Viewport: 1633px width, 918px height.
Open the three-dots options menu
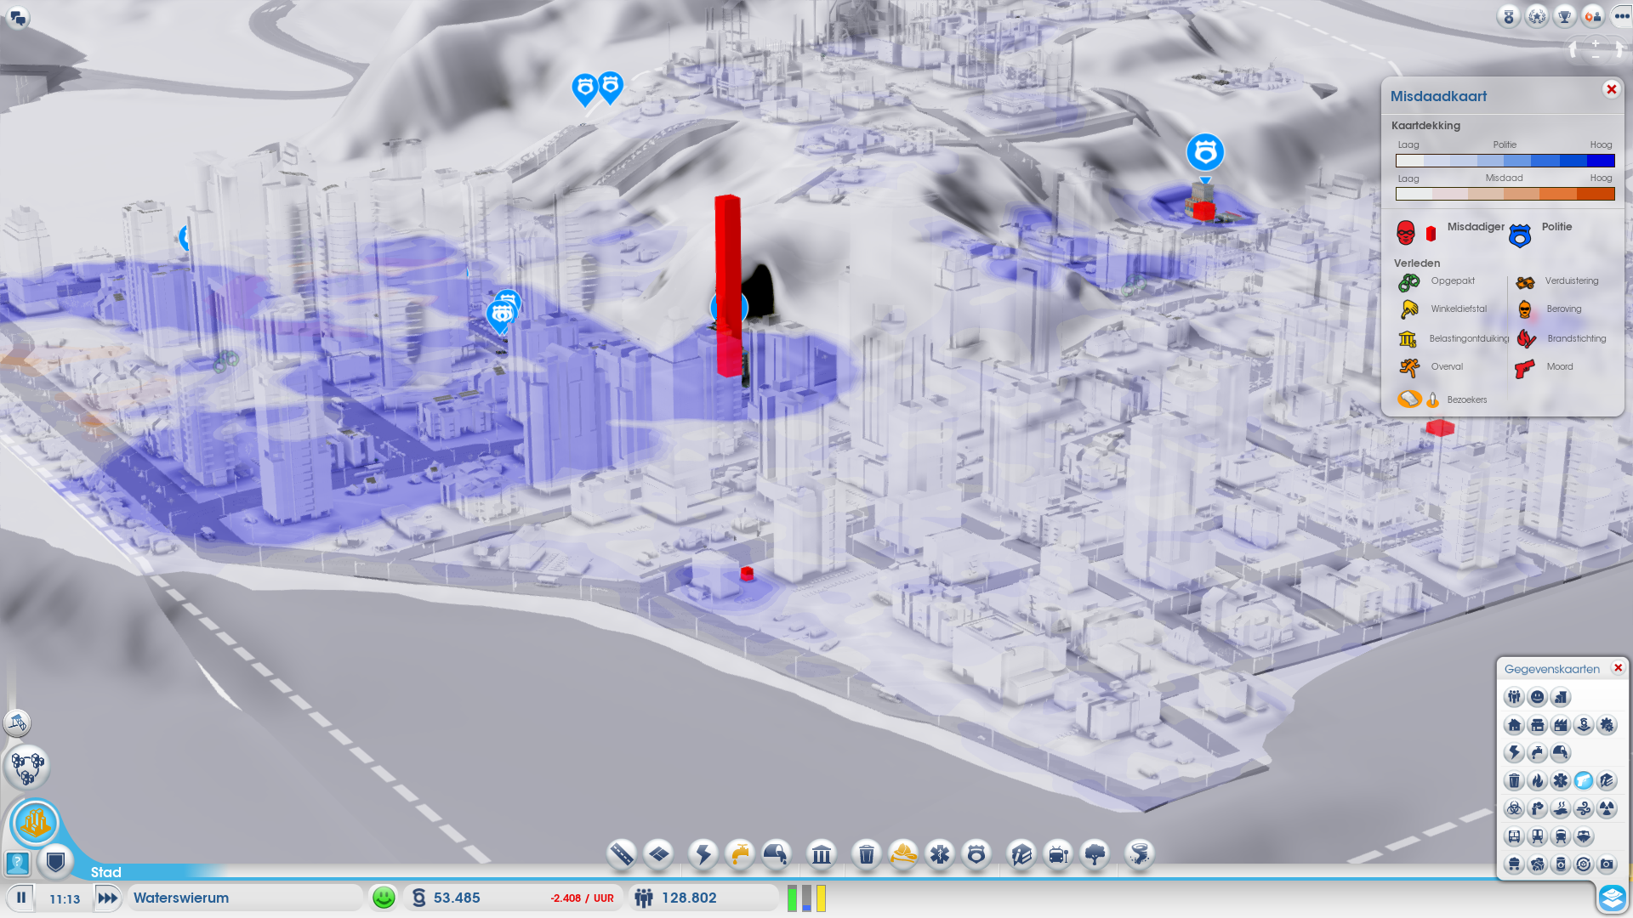(x=1621, y=16)
